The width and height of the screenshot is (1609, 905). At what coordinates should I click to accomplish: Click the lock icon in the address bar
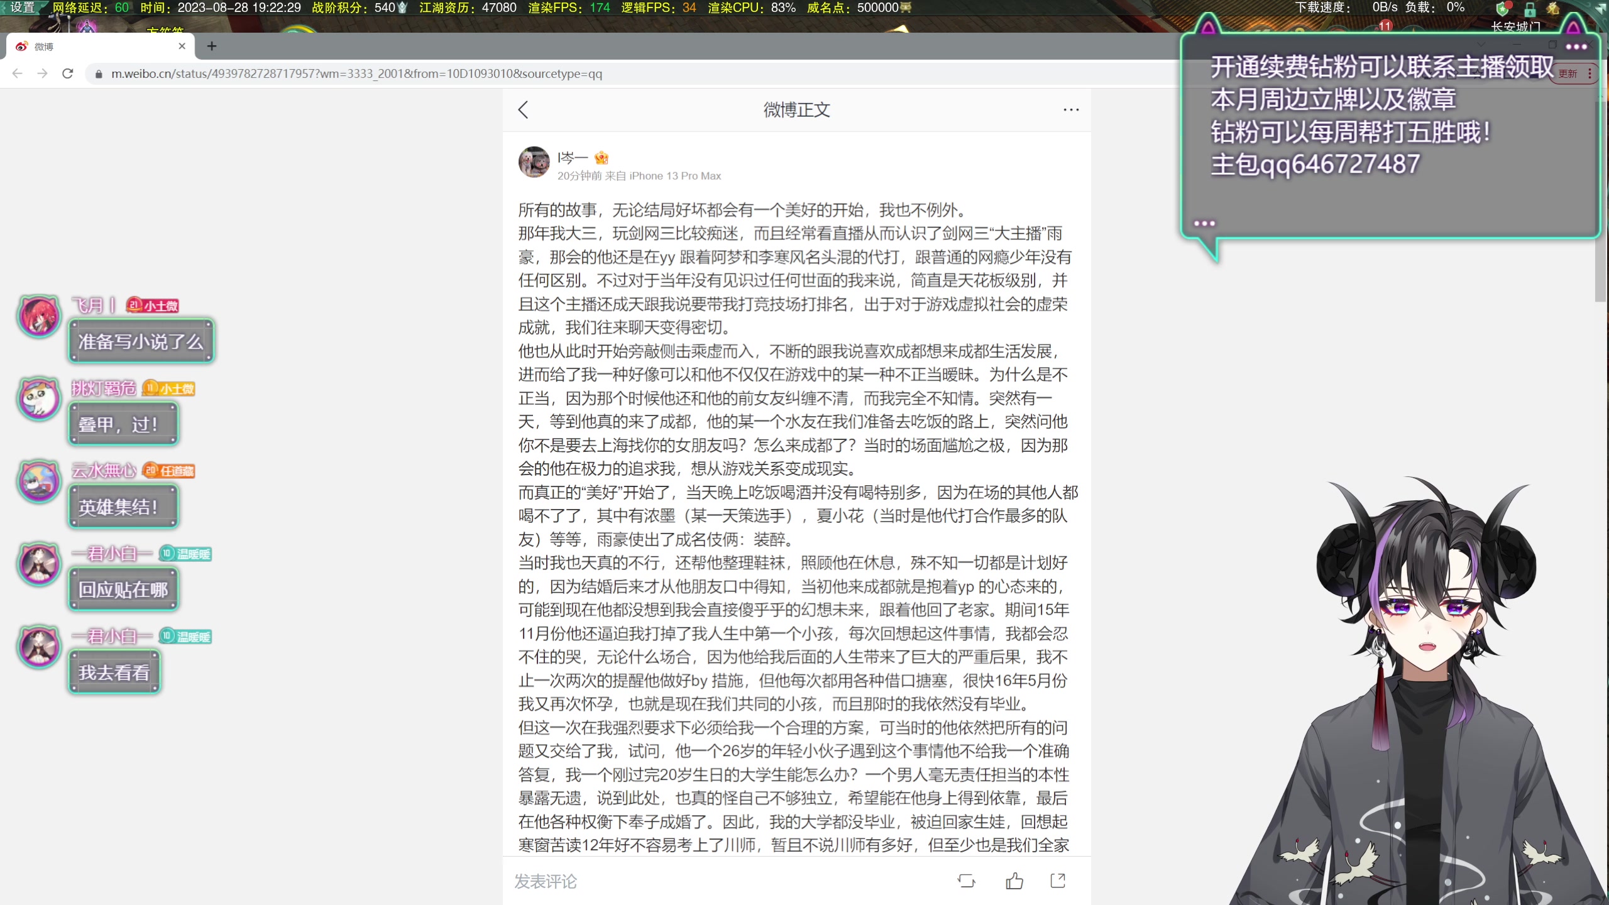(x=99, y=74)
